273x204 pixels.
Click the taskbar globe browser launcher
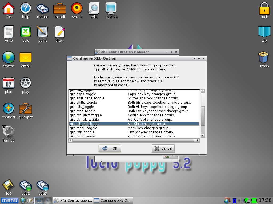(x=23, y=200)
